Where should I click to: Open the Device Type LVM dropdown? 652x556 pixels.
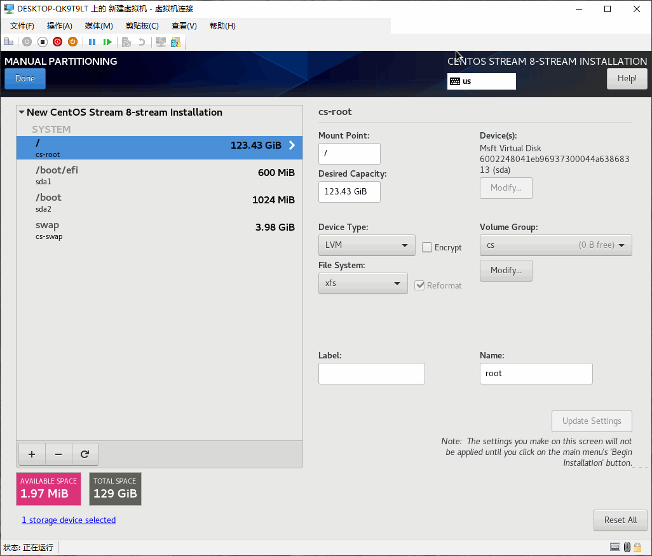[367, 245]
